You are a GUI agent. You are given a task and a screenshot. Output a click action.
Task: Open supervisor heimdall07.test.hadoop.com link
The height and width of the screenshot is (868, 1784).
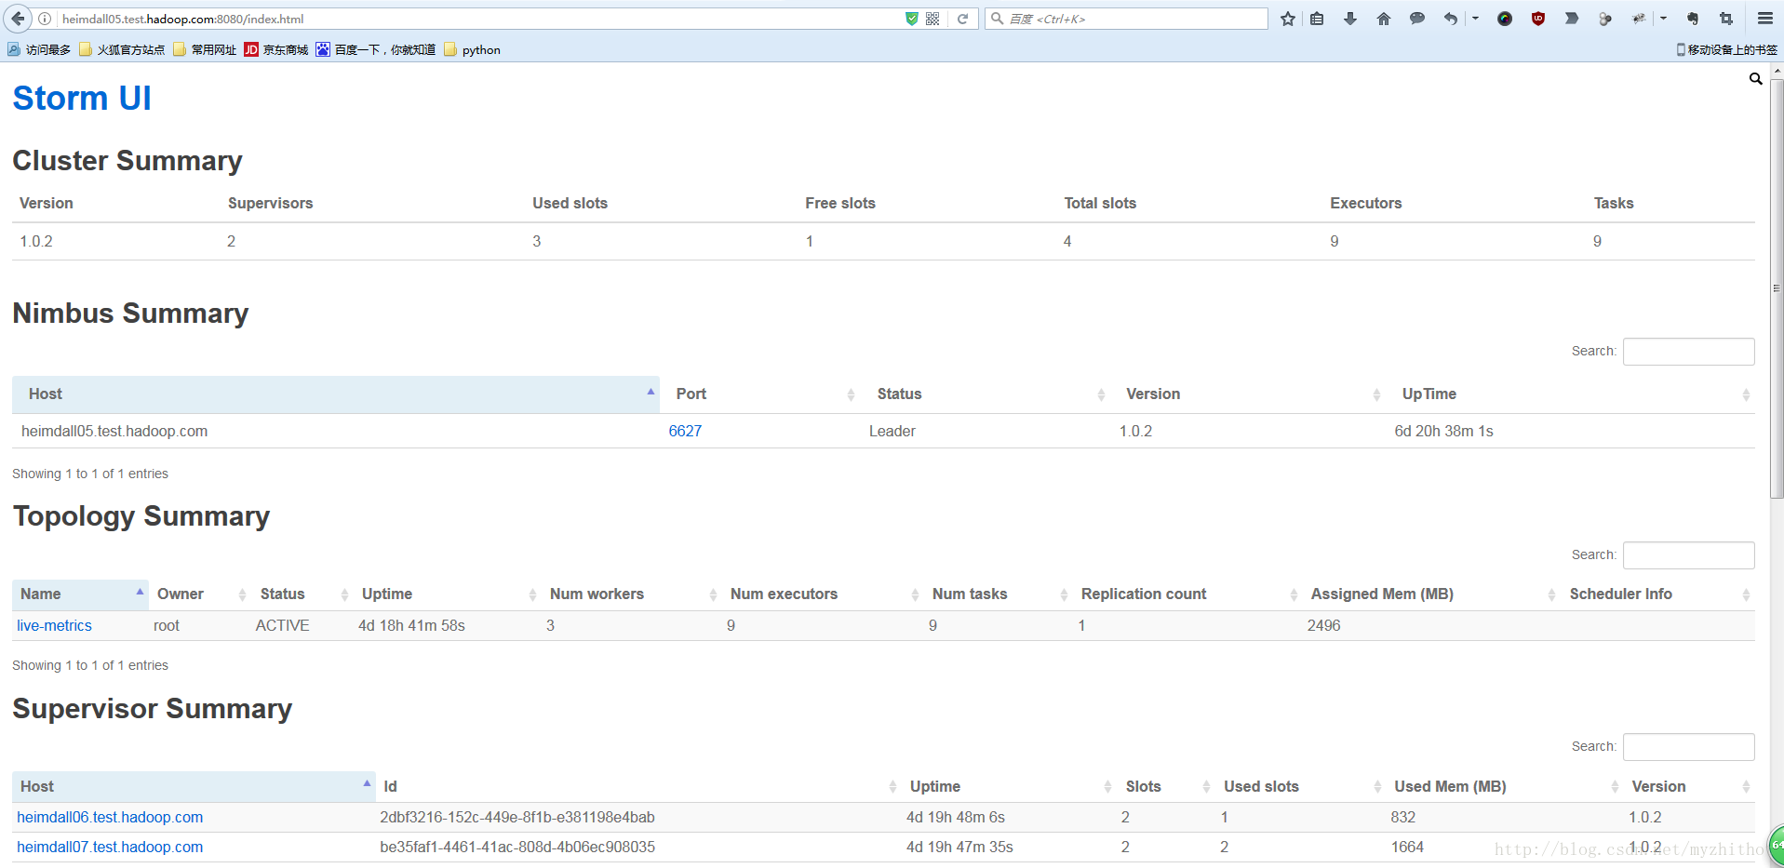[110, 848]
